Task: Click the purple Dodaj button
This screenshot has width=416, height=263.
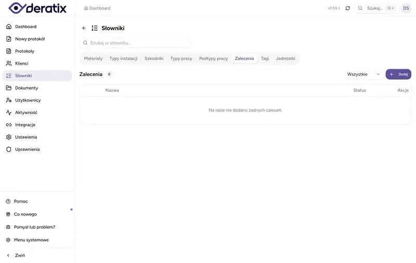Action: pos(398,74)
